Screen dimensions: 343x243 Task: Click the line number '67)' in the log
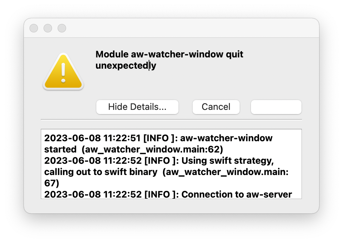click(52, 183)
